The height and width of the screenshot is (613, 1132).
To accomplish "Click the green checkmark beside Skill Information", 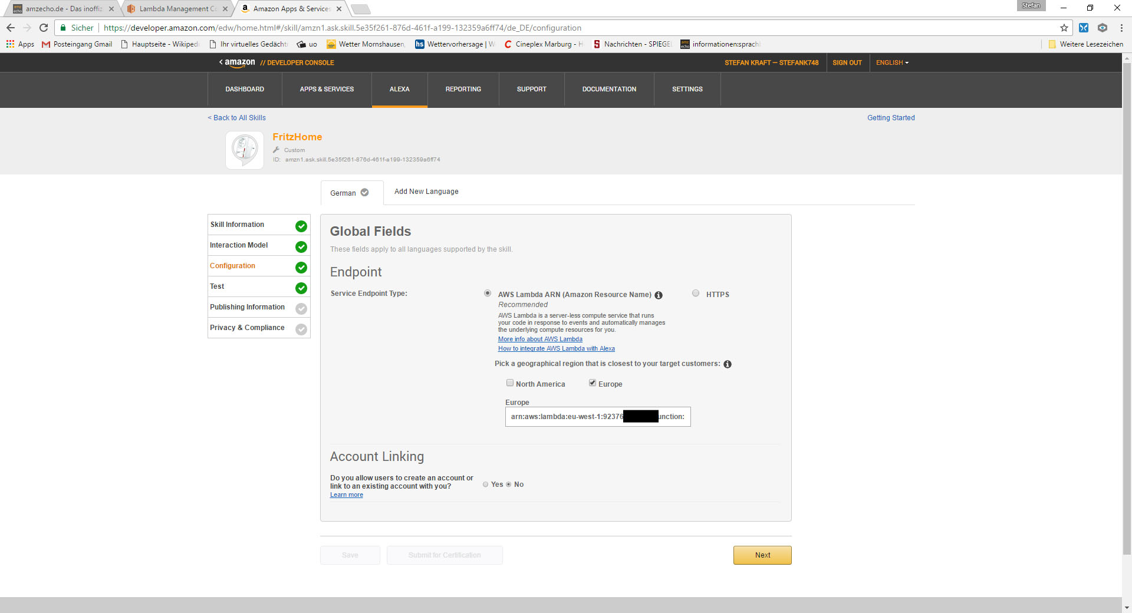I will point(301,226).
